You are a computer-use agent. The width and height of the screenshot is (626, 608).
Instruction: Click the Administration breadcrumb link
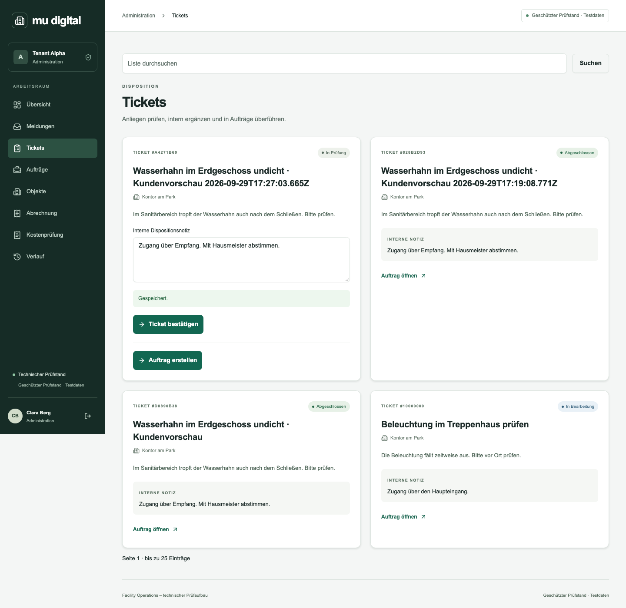coord(139,16)
